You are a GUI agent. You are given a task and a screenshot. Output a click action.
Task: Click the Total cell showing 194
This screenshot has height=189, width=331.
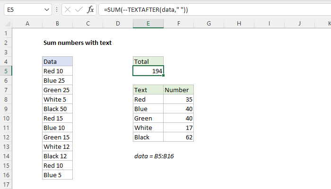(x=148, y=71)
